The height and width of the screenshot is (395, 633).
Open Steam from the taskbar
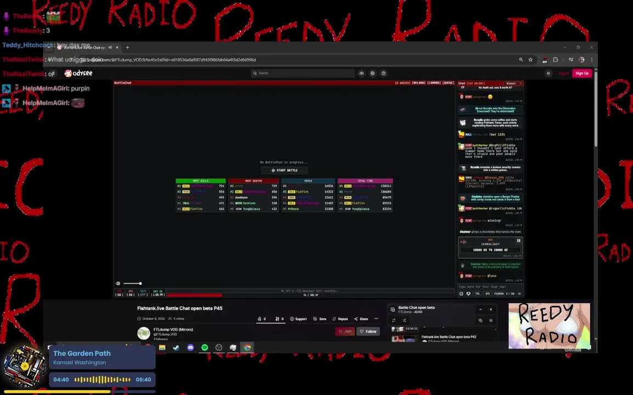(x=177, y=347)
